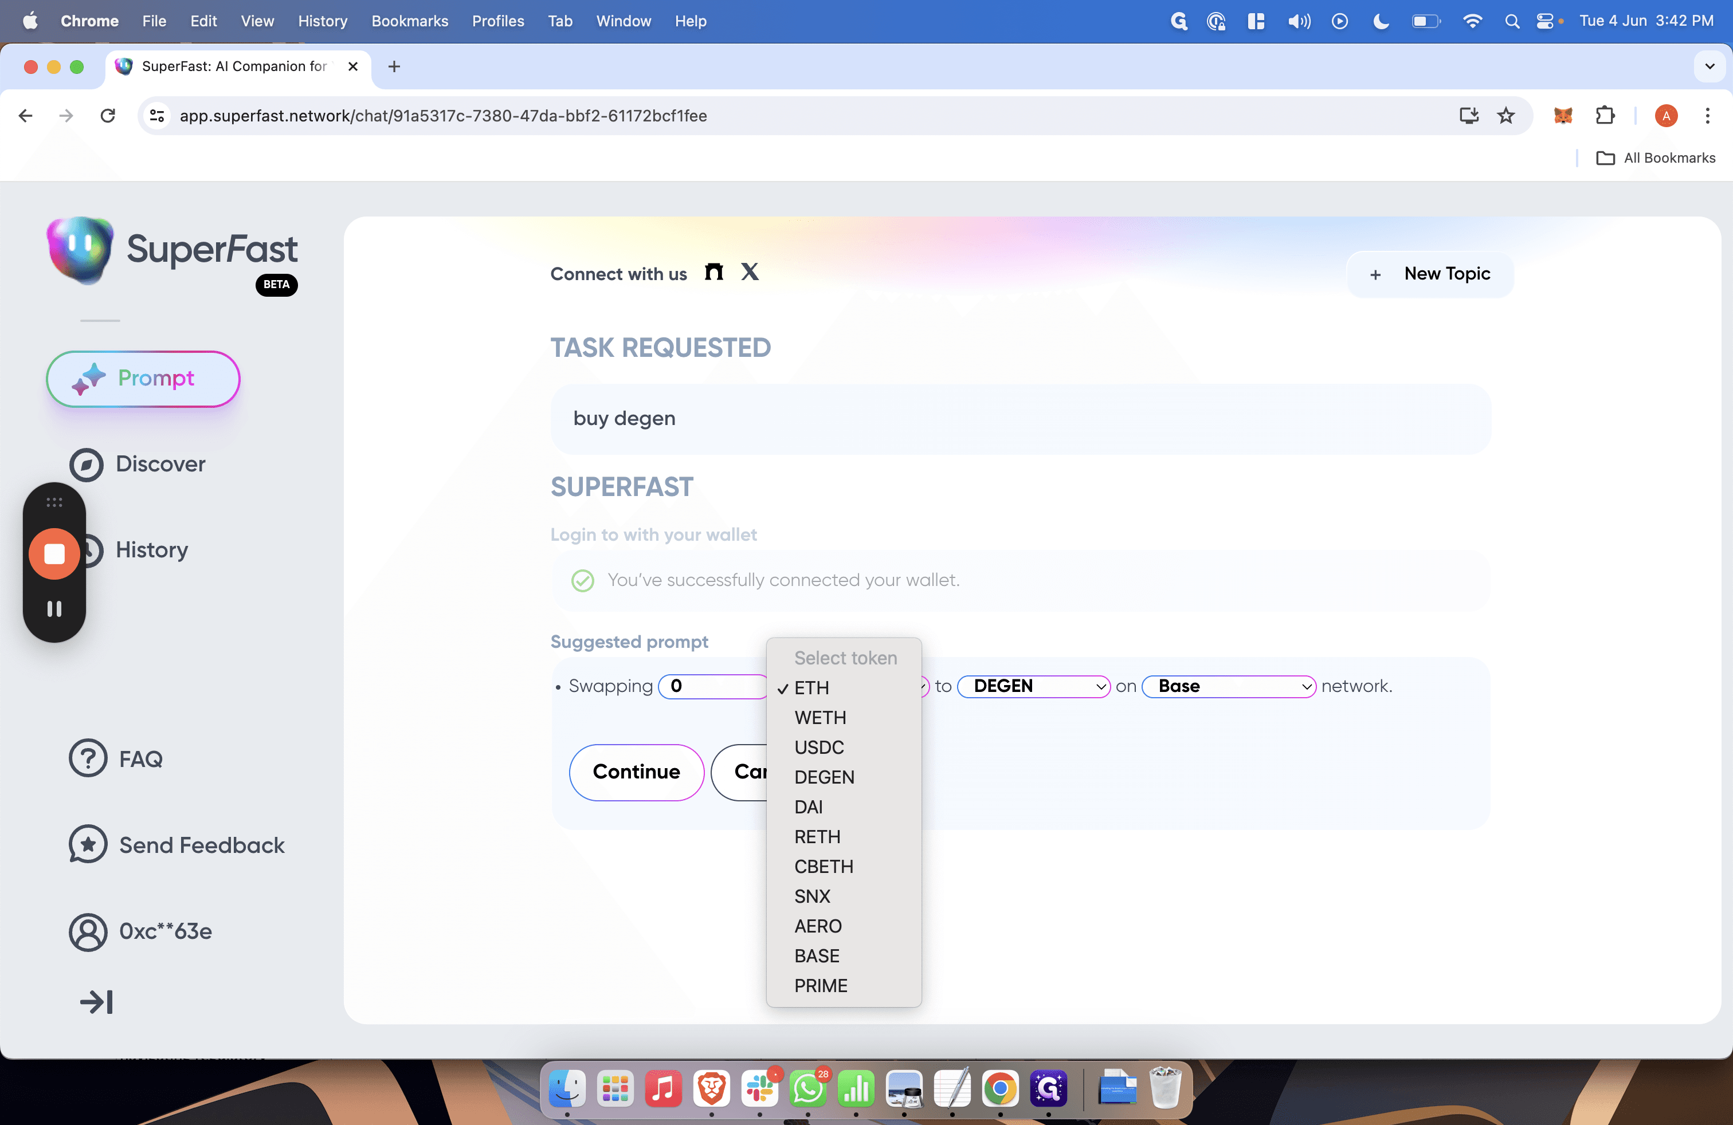Collapse sidebar with arrow icon
The height and width of the screenshot is (1125, 1733).
(96, 1002)
